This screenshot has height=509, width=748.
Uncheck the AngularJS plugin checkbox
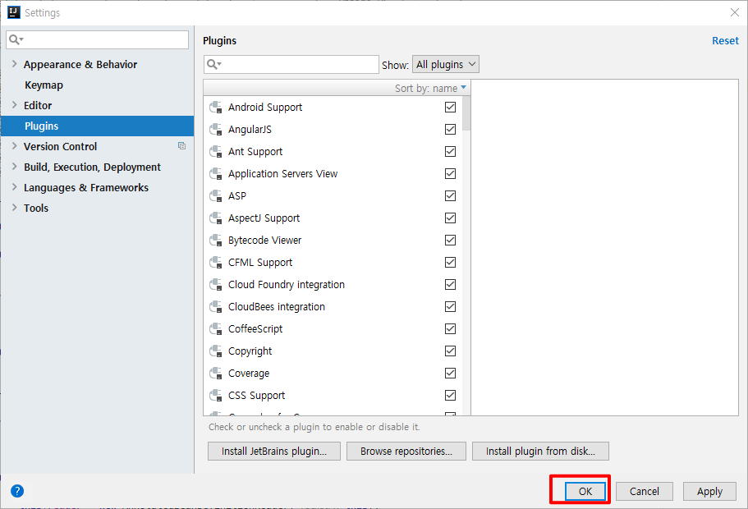point(450,129)
